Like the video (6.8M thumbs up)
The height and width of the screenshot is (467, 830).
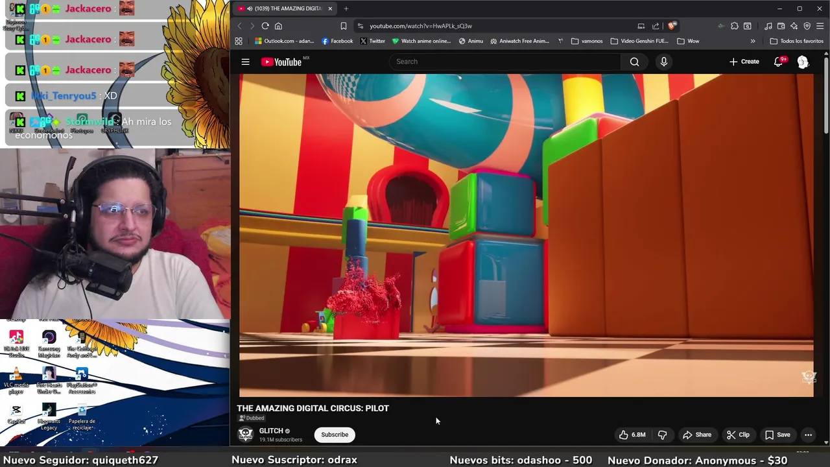(x=632, y=435)
